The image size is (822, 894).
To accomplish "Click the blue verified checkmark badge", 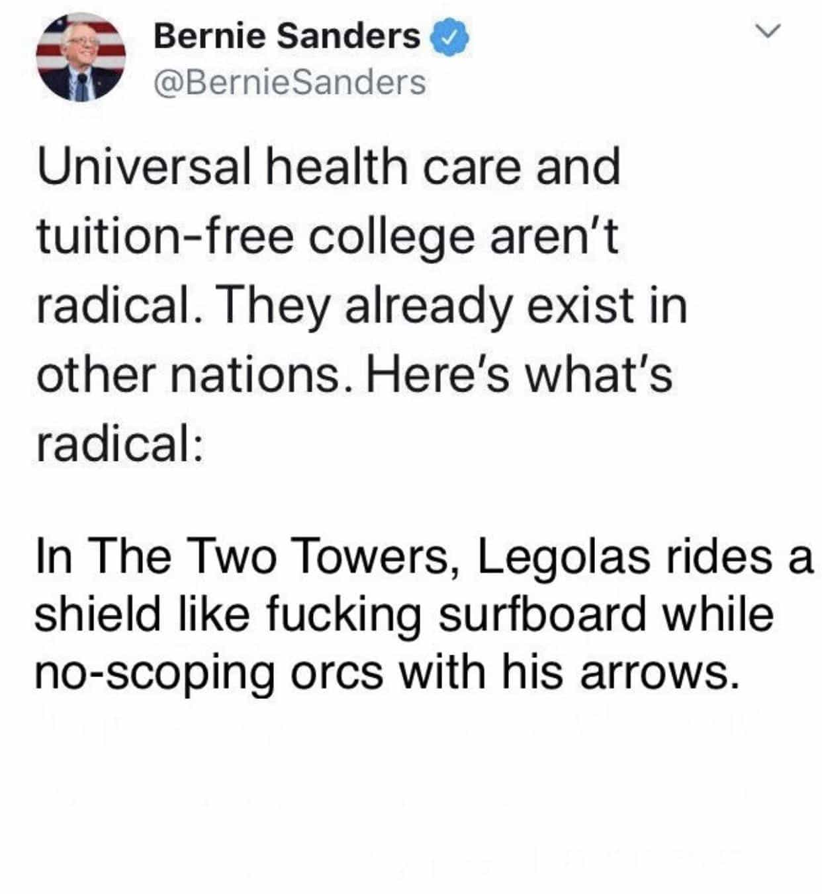I will click(450, 38).
